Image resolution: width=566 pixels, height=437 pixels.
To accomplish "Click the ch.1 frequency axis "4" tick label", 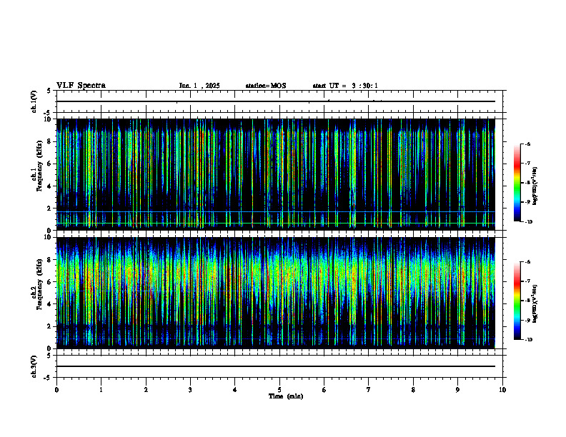I will pyautogui.click(x=49, y=186).
